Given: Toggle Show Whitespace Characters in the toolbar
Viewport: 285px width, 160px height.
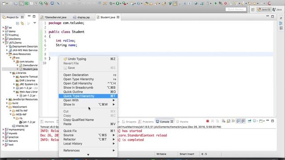Looking at the screenshot, I should click(x=189, y=4).
